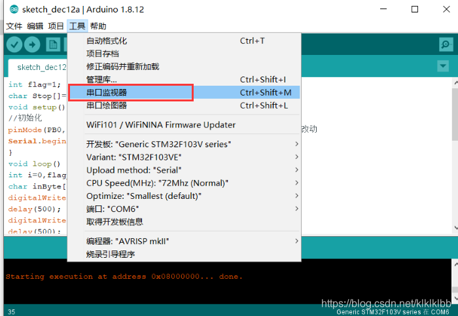Click code line 'int flag=1;'

35,84
